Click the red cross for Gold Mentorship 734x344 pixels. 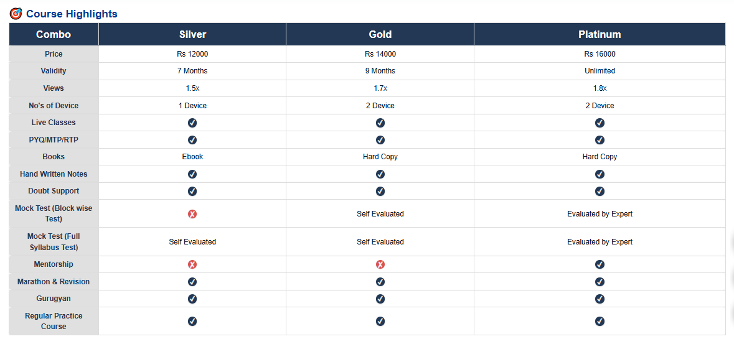coord(380,264)
